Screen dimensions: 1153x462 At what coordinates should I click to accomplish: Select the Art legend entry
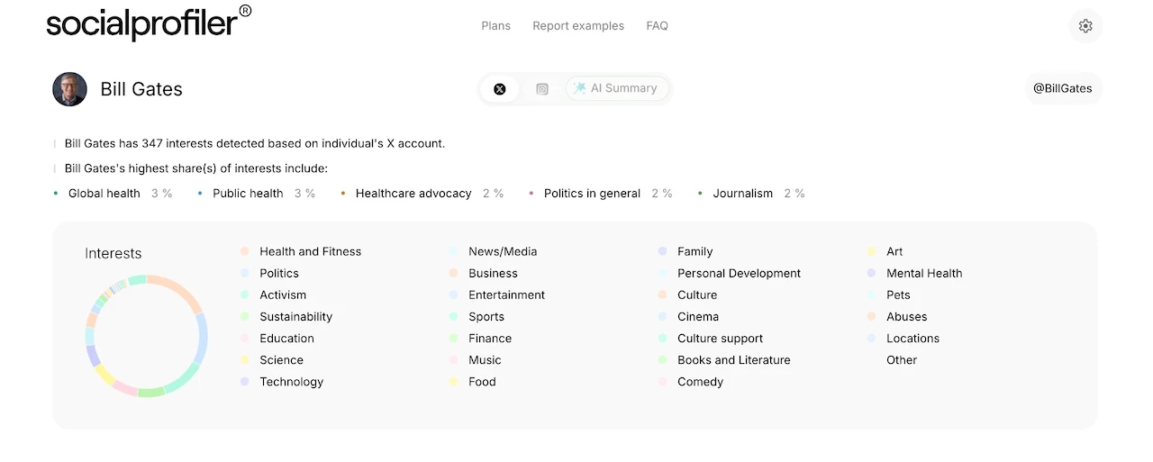(885, 252)
